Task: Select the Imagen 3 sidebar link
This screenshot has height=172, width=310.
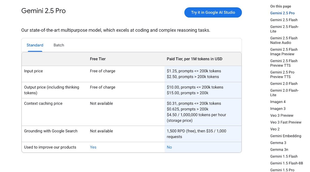Action: pyautogui.click(x=278, y=109)
